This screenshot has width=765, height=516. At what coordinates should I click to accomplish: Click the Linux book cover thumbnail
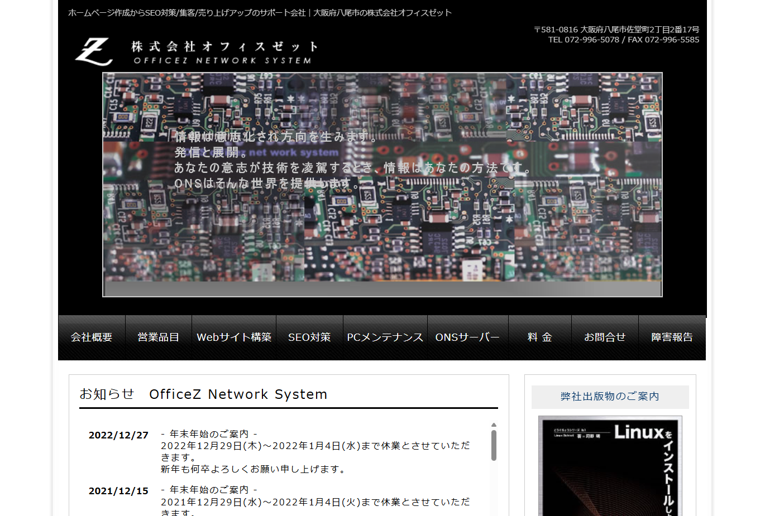click(610, 466)
